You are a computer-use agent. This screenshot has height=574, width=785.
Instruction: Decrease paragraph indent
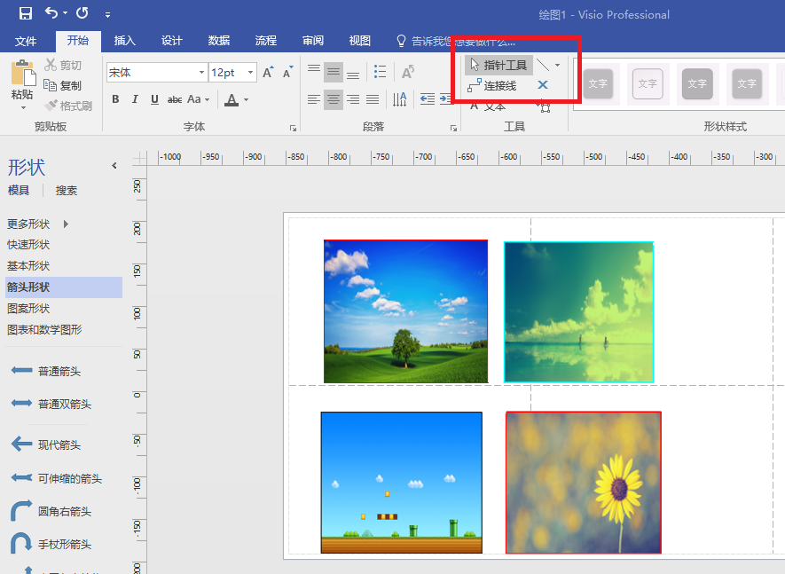click(427, 99)
